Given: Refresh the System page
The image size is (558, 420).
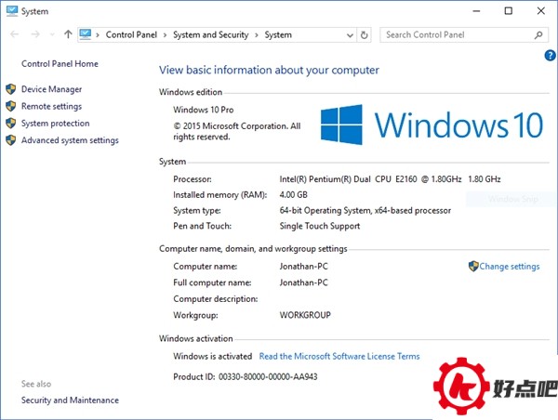Looking at the screenshot, I should 364,35.
